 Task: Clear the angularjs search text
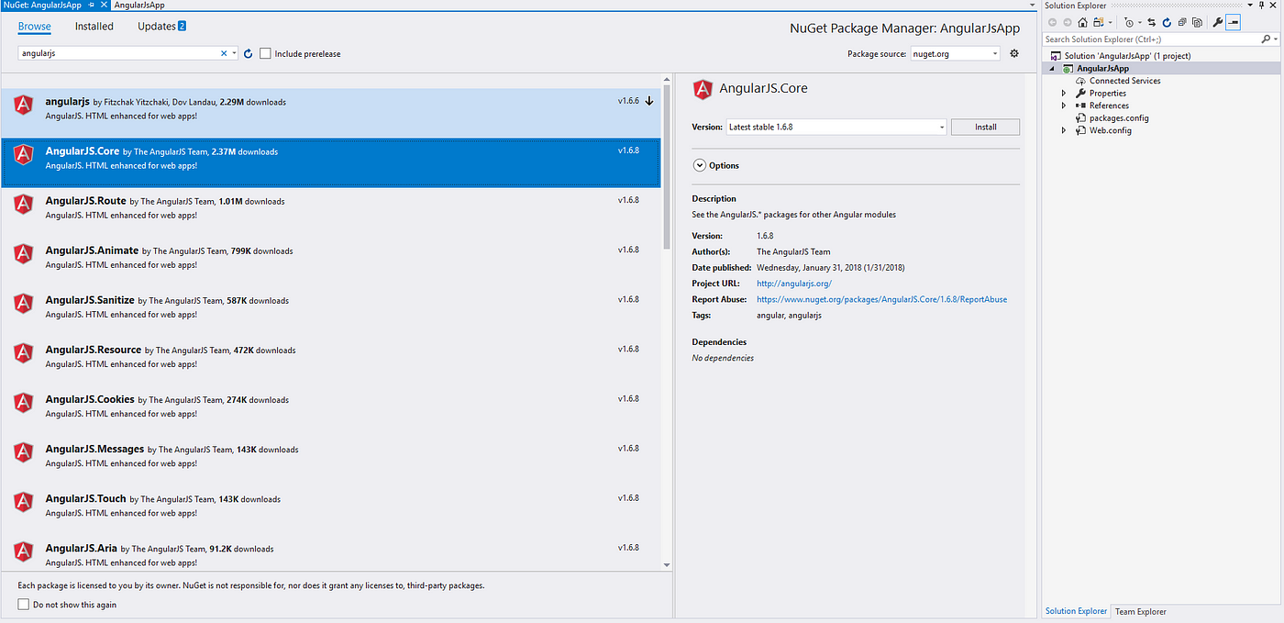coord(224,54)
